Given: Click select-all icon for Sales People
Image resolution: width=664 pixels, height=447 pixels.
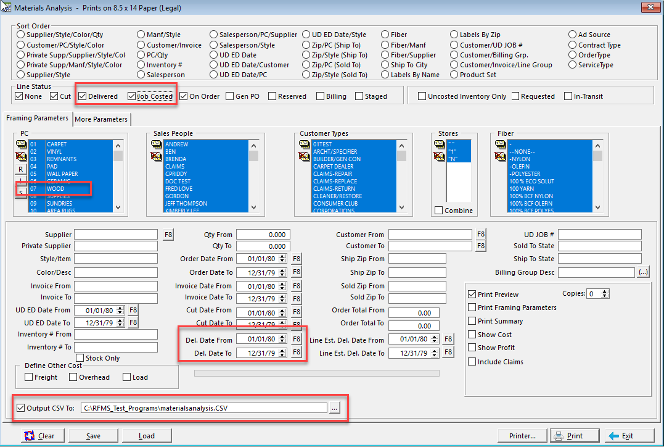Looking at the screenshot, I should (x=156, y=144).
